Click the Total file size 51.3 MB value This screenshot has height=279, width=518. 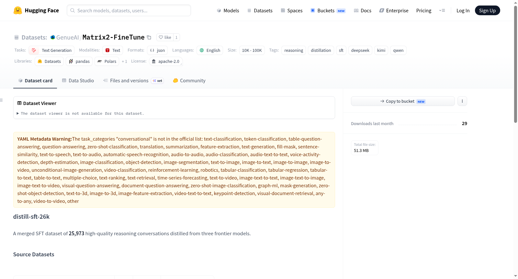pos(361,150)
